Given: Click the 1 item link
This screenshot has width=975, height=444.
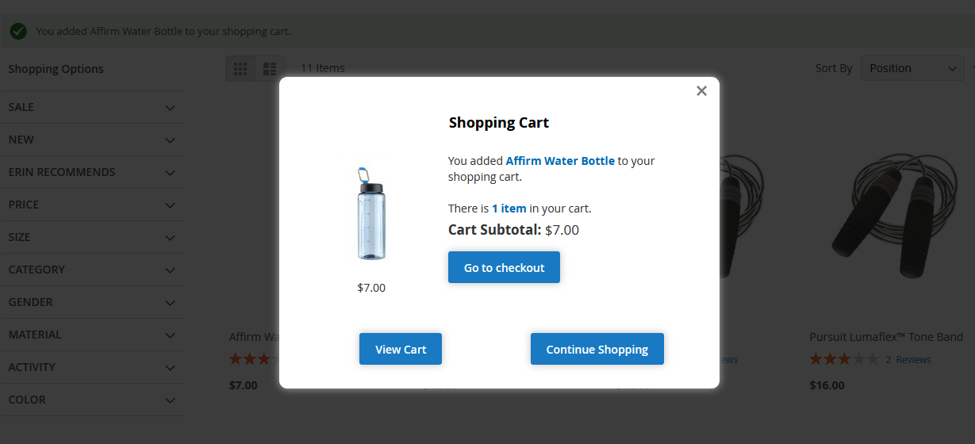Looking at the screenshot, I should 509,209.
